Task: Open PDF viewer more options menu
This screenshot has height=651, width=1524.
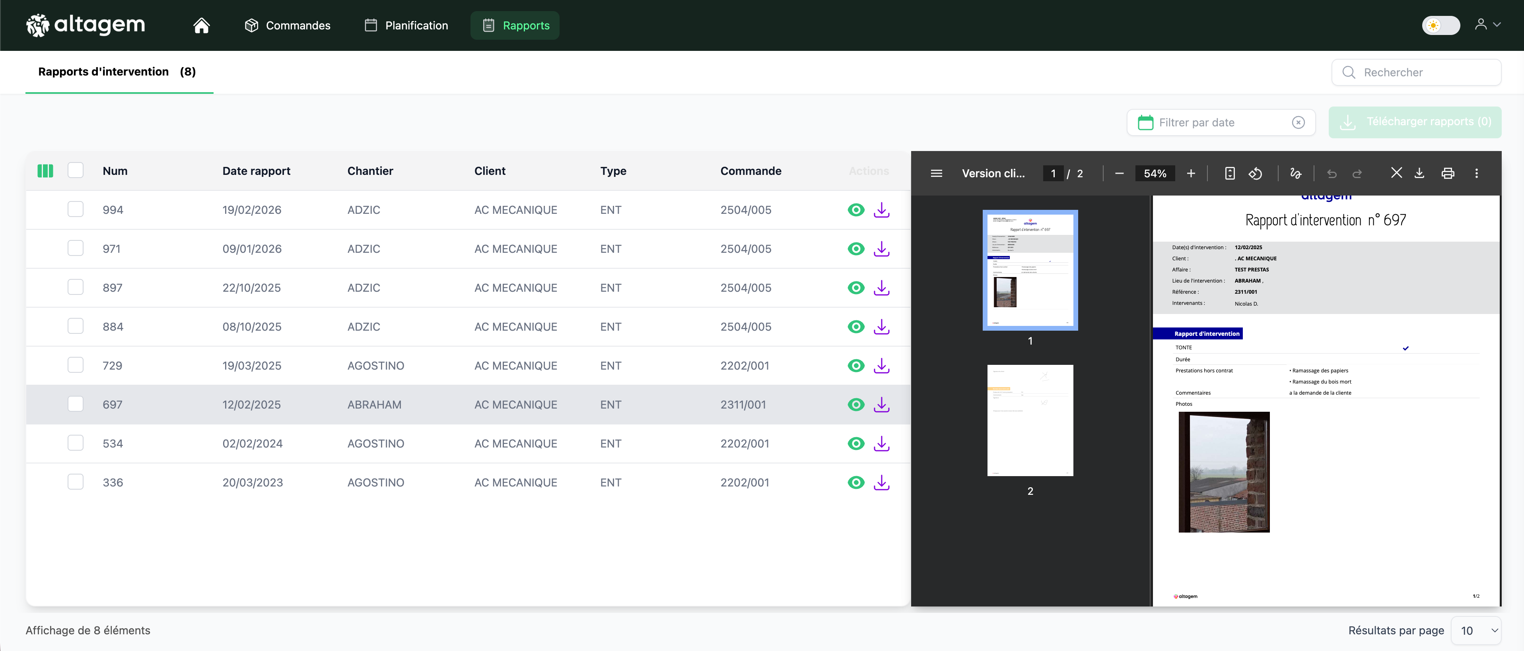Action: pyautogui.click(x=1477, y=173)
